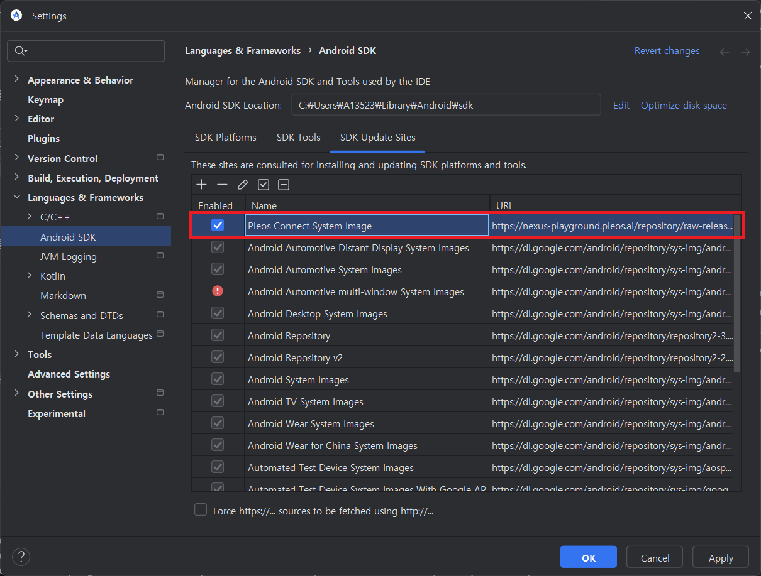Collapse the Languages & Frameworks section
The height and width of the screenshot is (576, 761).
tap(16, 198)
